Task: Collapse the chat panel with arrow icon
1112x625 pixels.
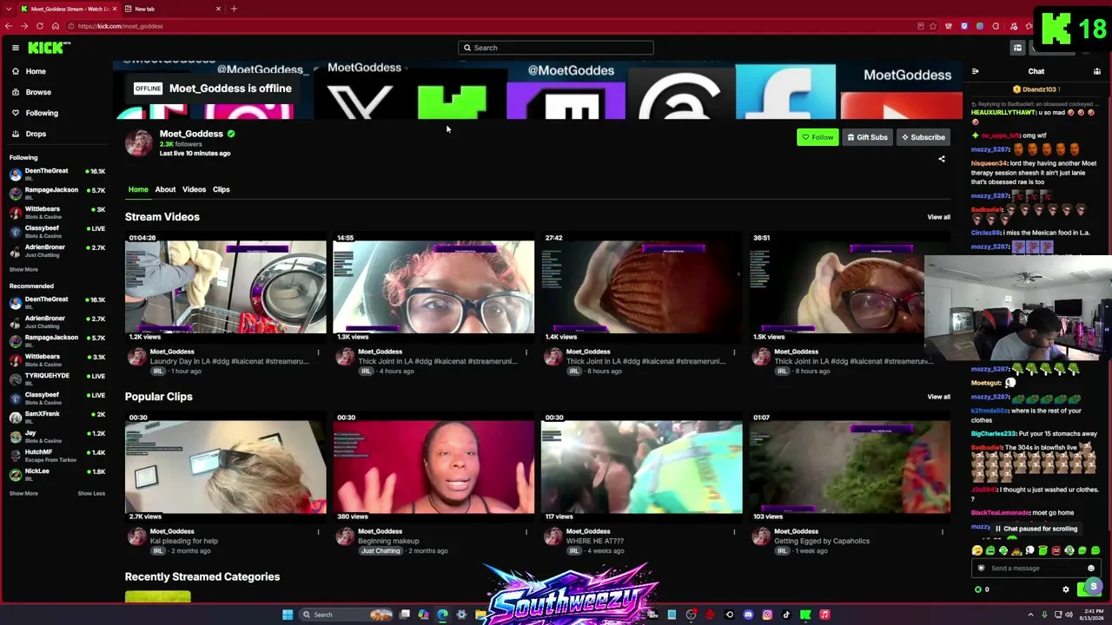Action: tap(975, 71)
